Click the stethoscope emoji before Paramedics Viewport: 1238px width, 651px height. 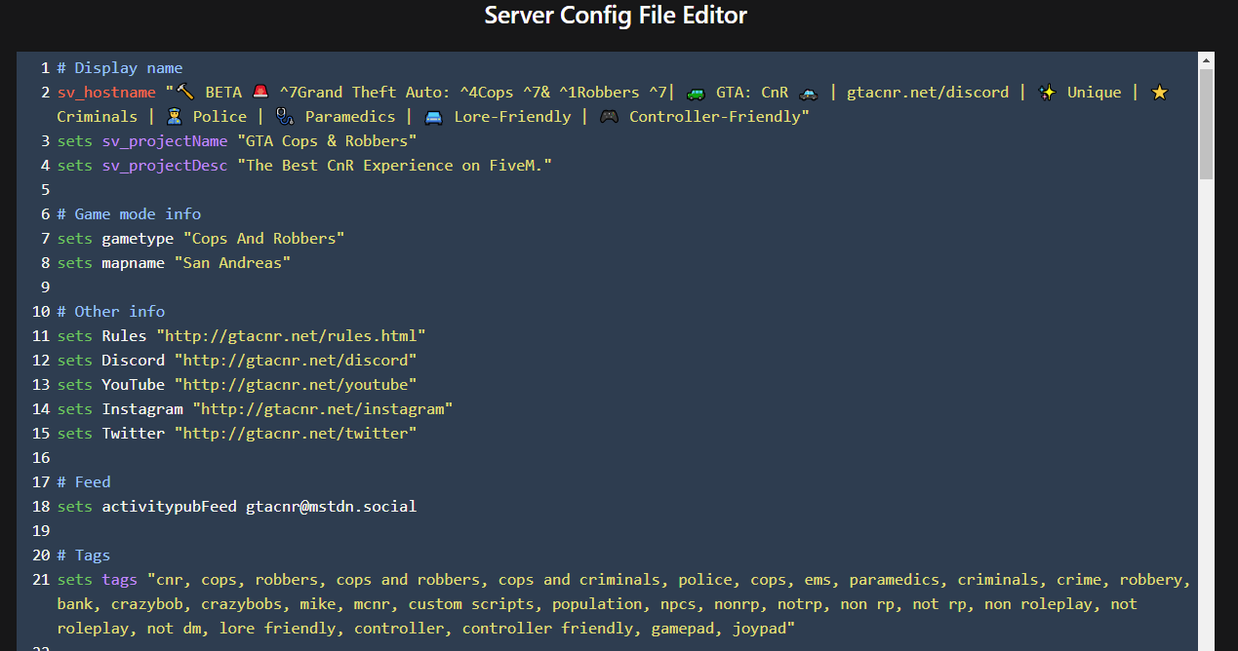[285, 117]
